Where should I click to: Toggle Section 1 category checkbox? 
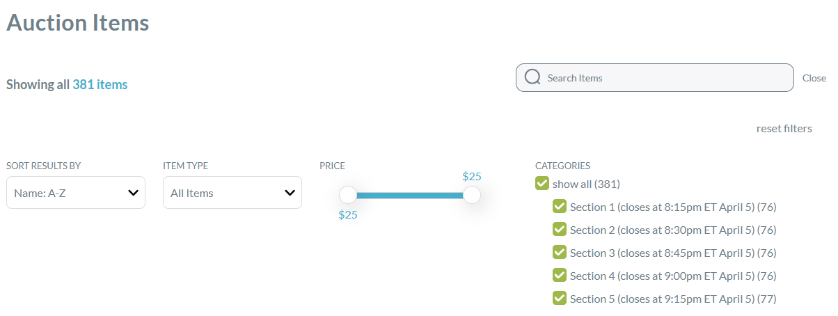tap(560, 207)
